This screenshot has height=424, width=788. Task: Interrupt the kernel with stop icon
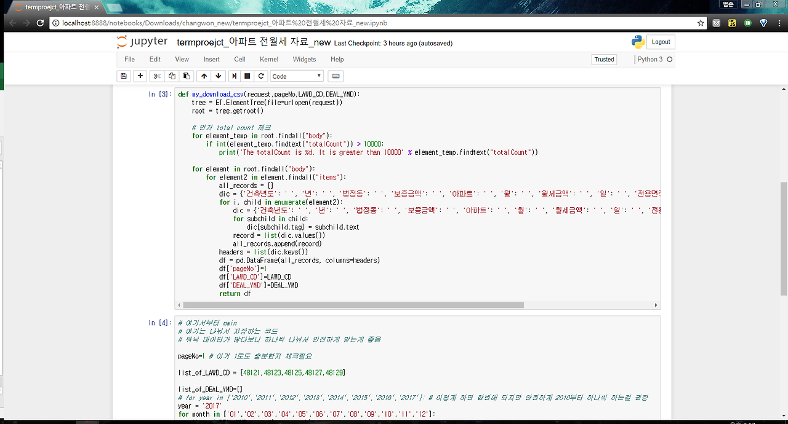coord(247,76)
